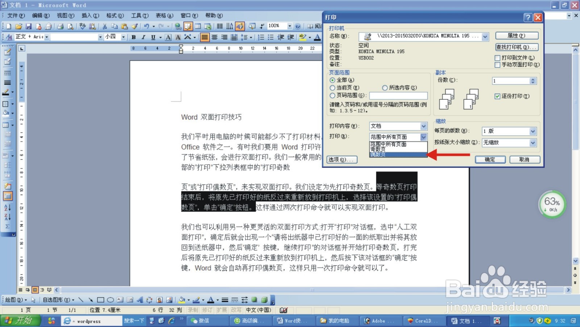Screen dimensions: 580x327
Task: Cancel the Print dialog
Action: point(525,160)
